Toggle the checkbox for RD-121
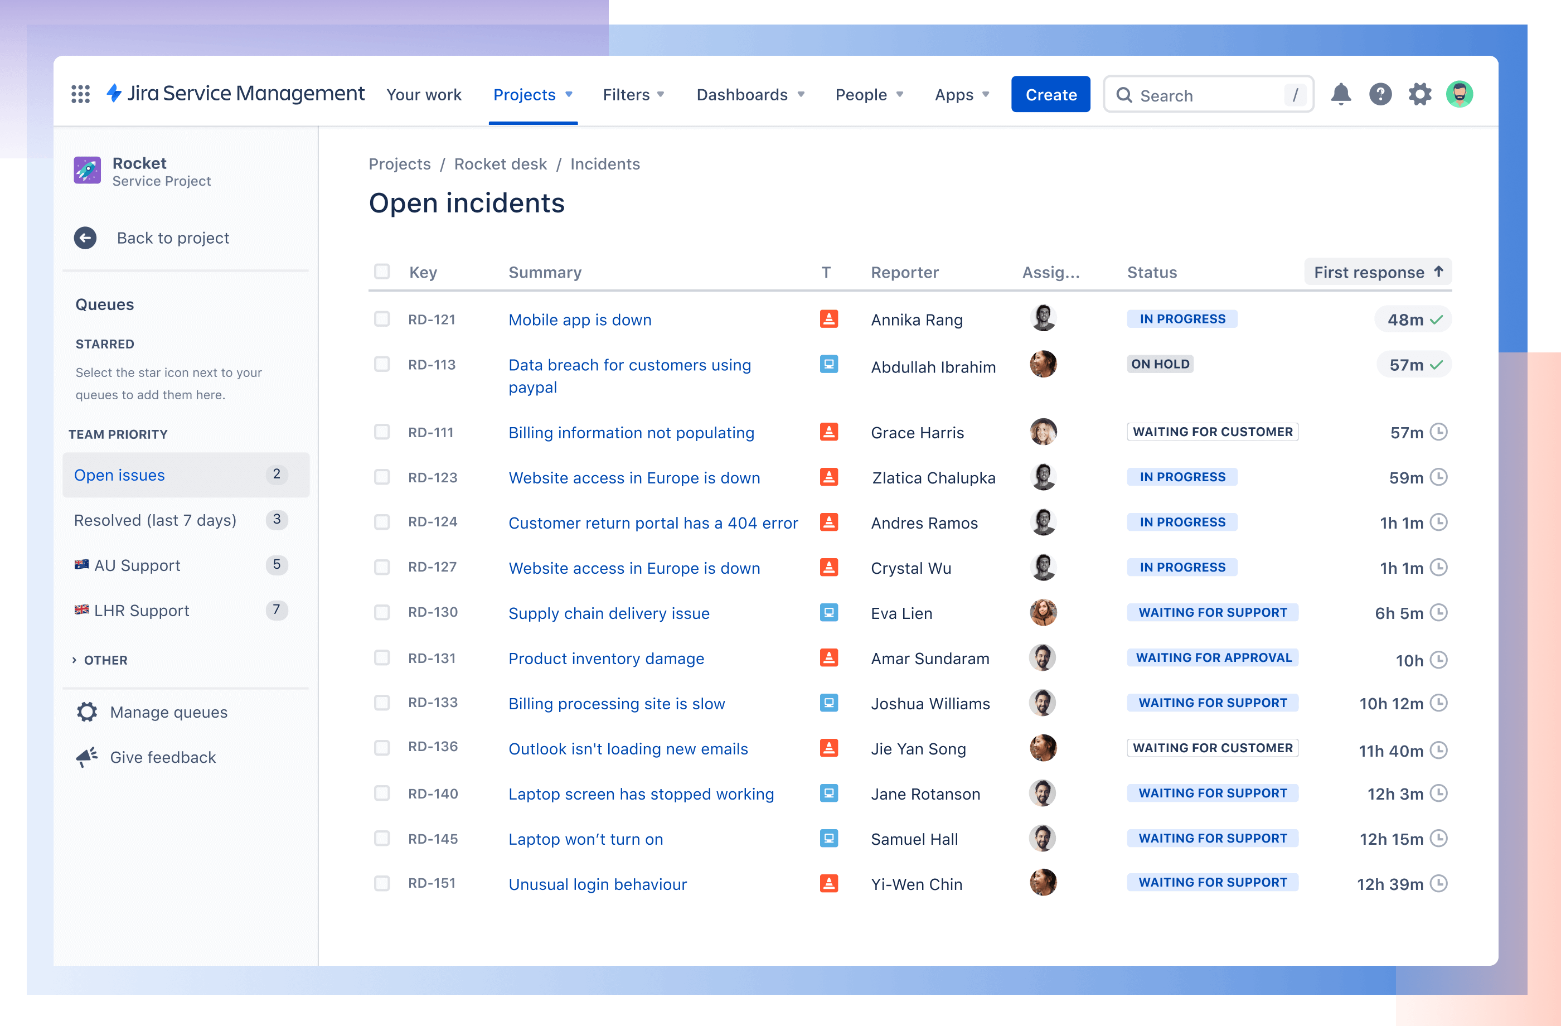 coord(381,318)
